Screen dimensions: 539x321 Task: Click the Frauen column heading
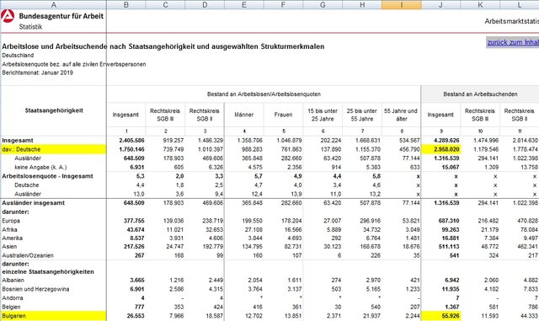pos(283,115)
